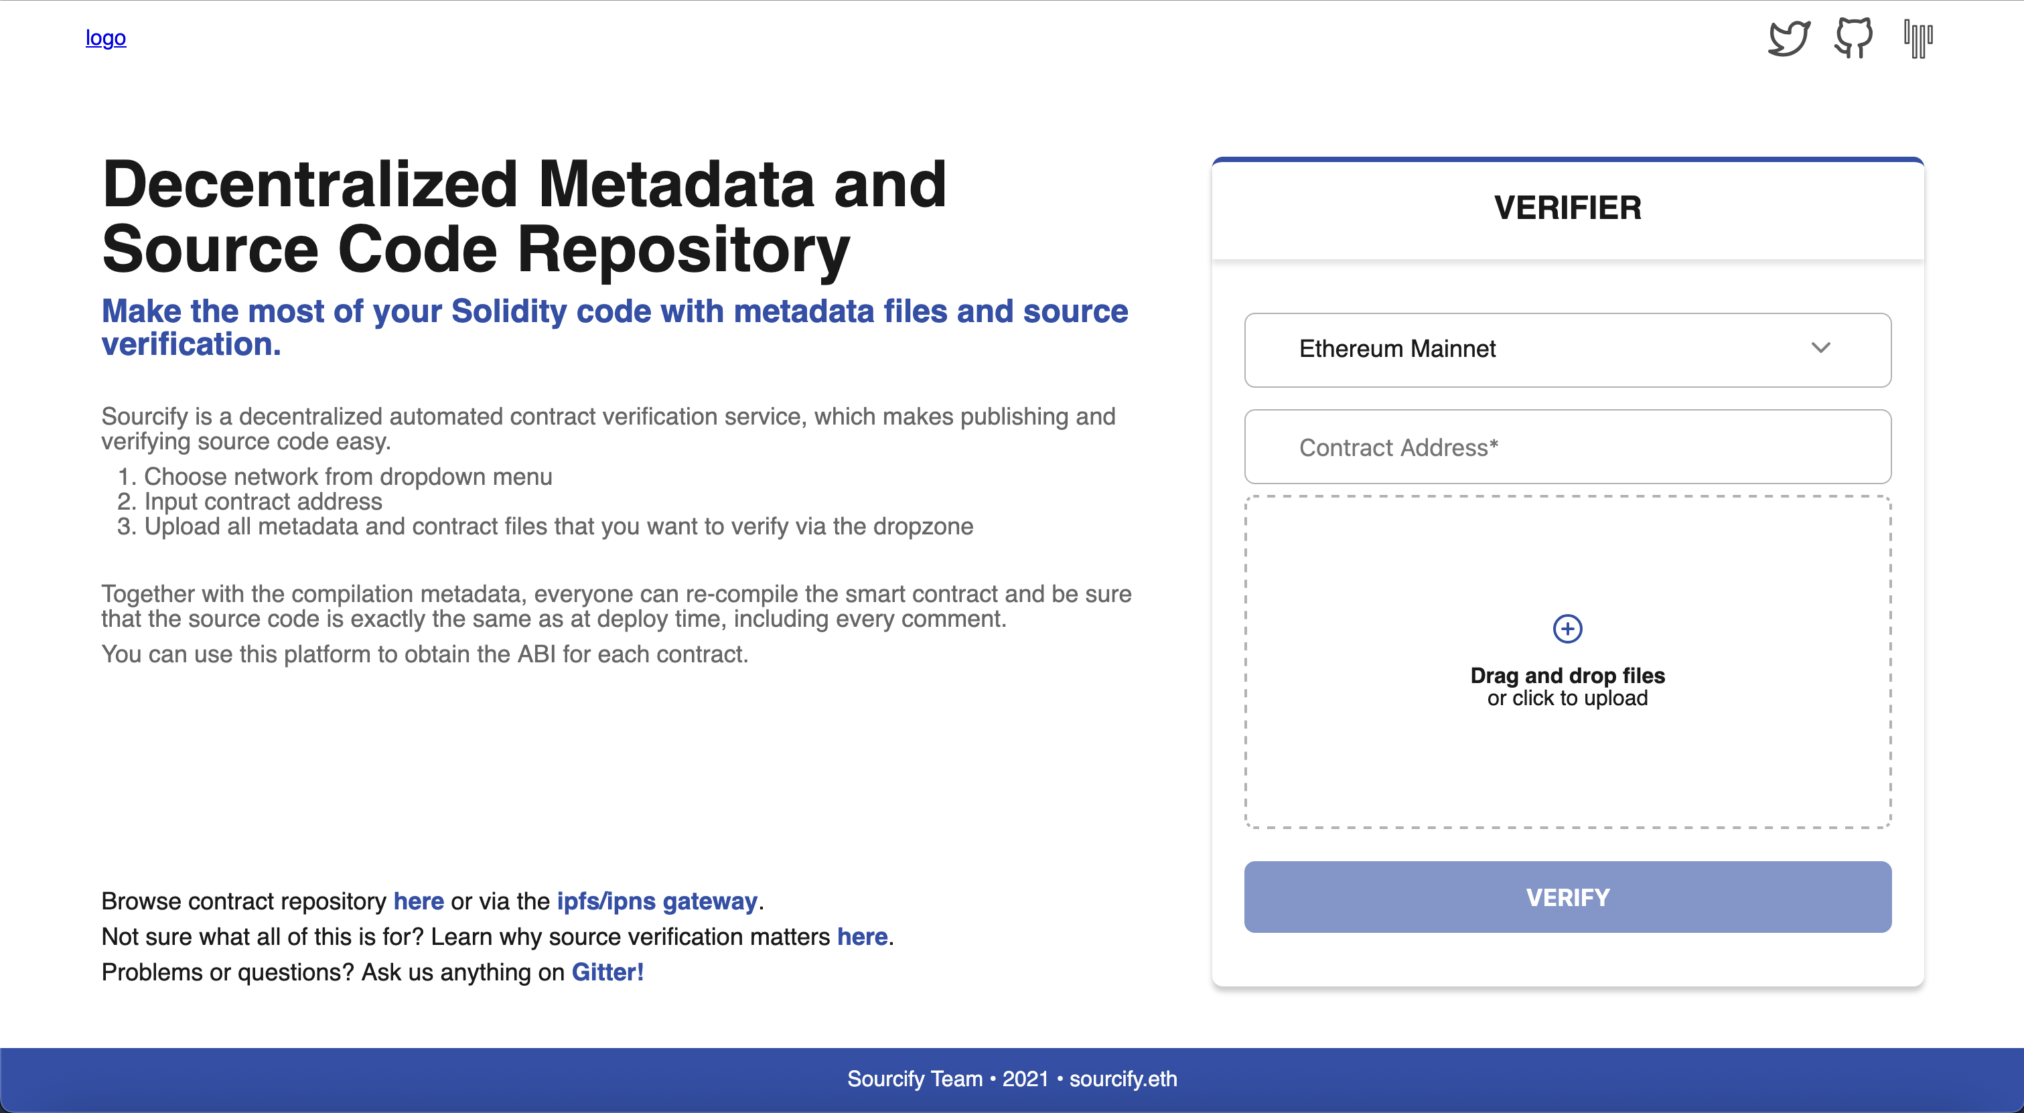This screenshot has width=2024, height=1113.
Task: Open the GitHub octocat icon link
Action: point(1853,38)
